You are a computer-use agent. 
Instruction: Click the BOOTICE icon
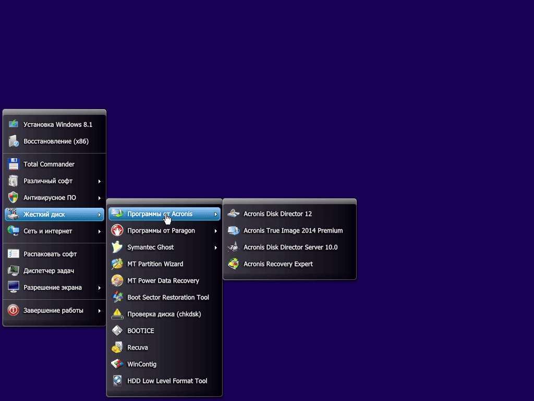(x=117, y=331)
